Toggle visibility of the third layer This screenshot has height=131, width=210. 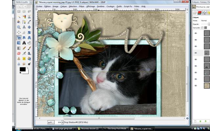tap(196, 47)
